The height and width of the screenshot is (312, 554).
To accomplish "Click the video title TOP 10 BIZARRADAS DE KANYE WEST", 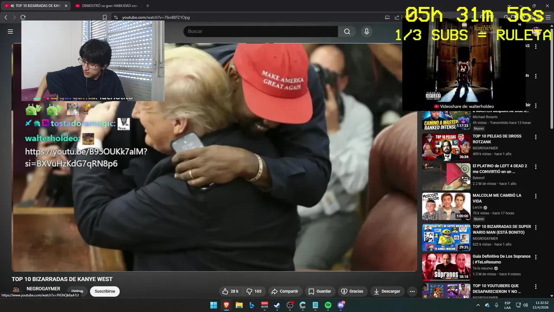I will 62,279.
